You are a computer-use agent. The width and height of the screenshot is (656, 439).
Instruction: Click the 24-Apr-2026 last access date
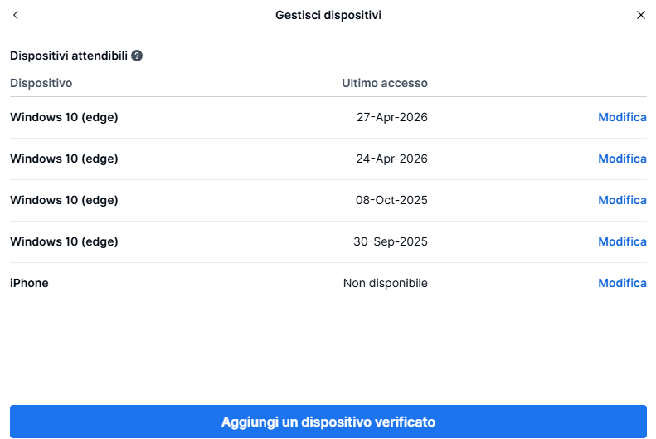(x=392, y=159)
